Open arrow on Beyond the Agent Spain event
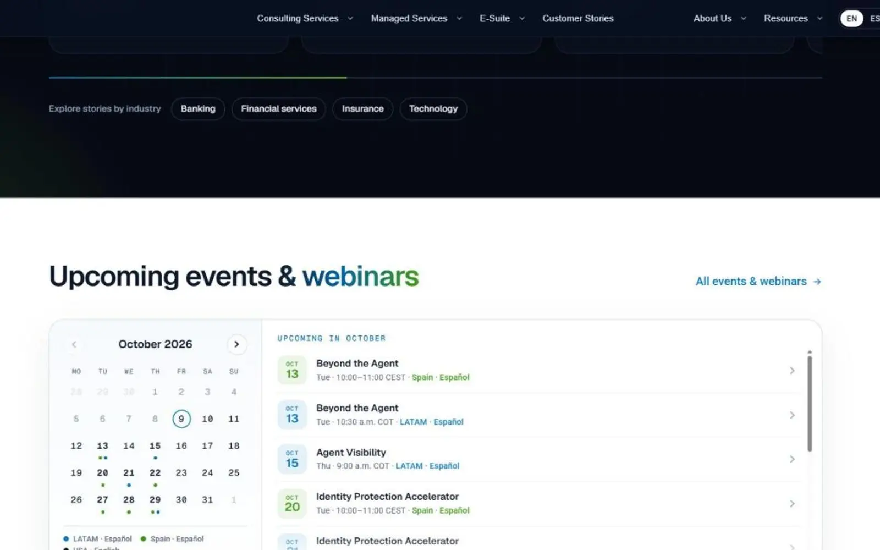Viewport: 880px width, 550px height. tap(792, 371)
